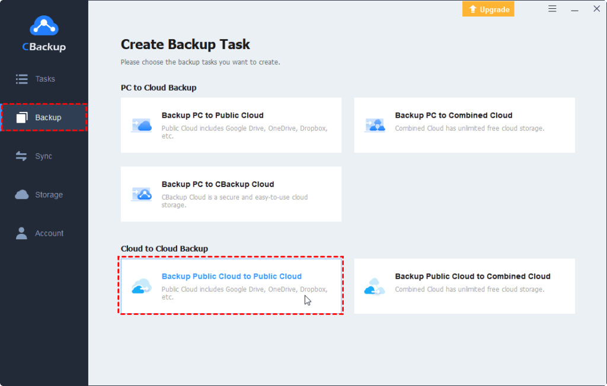Click the Storage cloud icon
This screenshot has width=607, height=386.
(22, 195)
